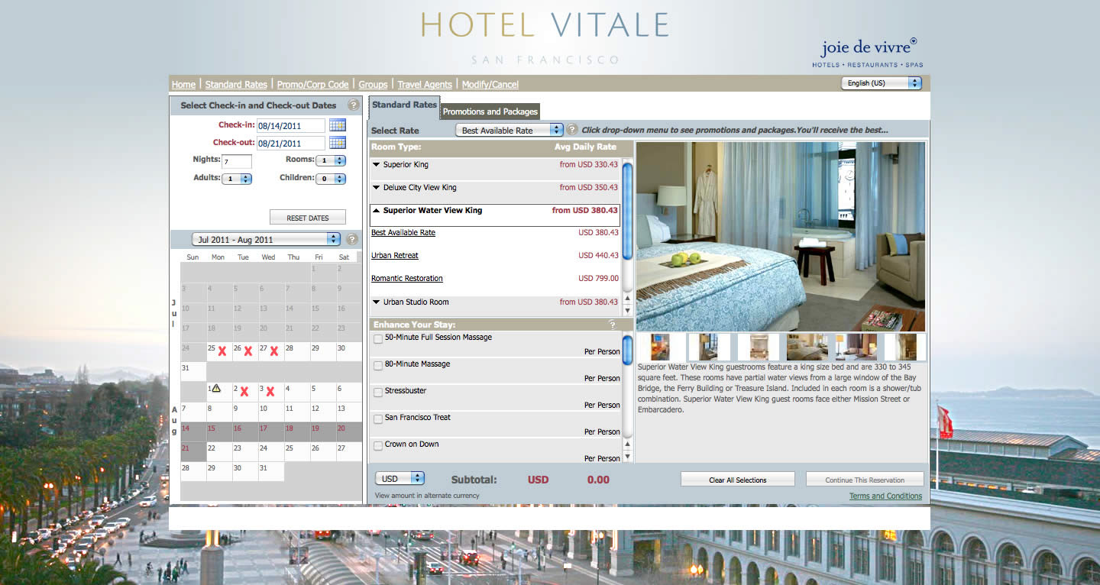Open the Check-out calendar picker icon
Viewport: 1100px width, 585px height.
tap(338, 143)
